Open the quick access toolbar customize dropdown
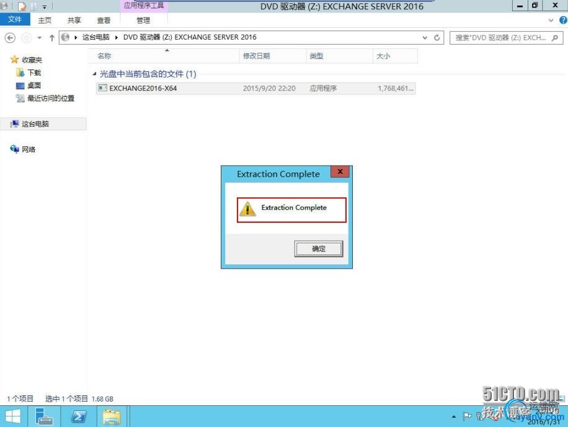This screenshot has height=427, width=568. (x=44, y=7)
